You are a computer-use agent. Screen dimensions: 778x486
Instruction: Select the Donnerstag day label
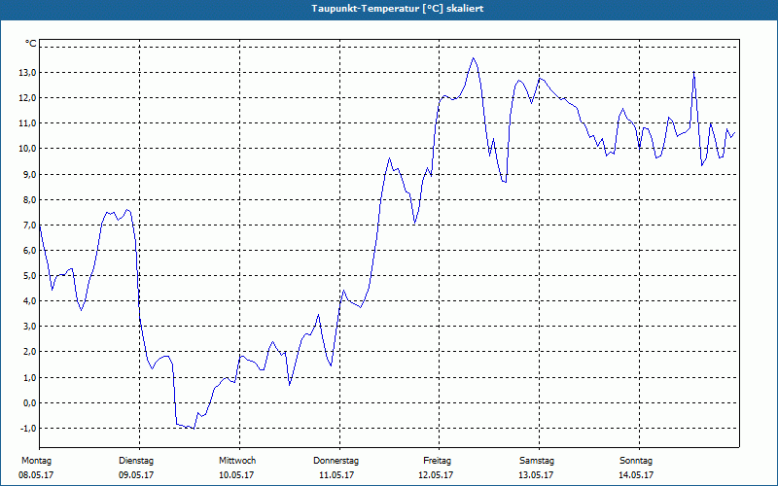(336, 461)
